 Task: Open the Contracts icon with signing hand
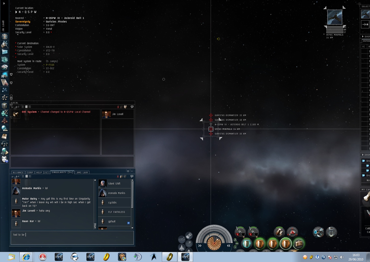click(x=4, y=83)
